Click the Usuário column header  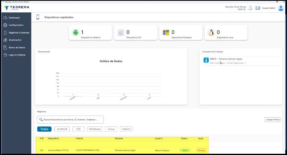[x=159, y=138]
